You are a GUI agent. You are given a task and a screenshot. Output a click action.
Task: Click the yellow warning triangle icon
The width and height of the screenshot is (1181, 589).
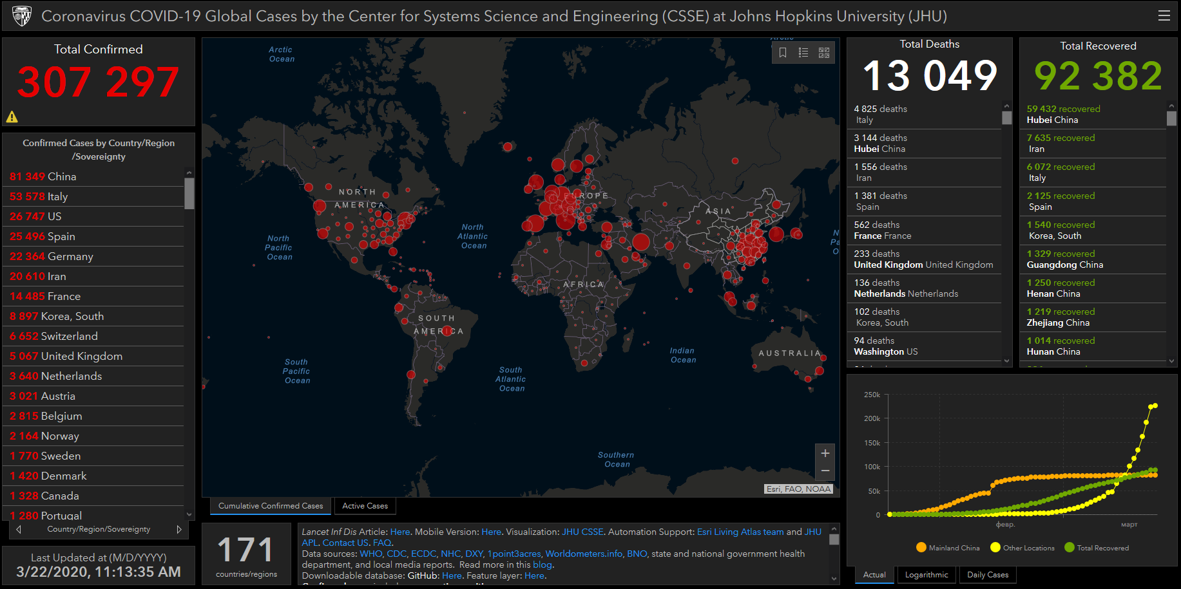[x=12, y=117]
